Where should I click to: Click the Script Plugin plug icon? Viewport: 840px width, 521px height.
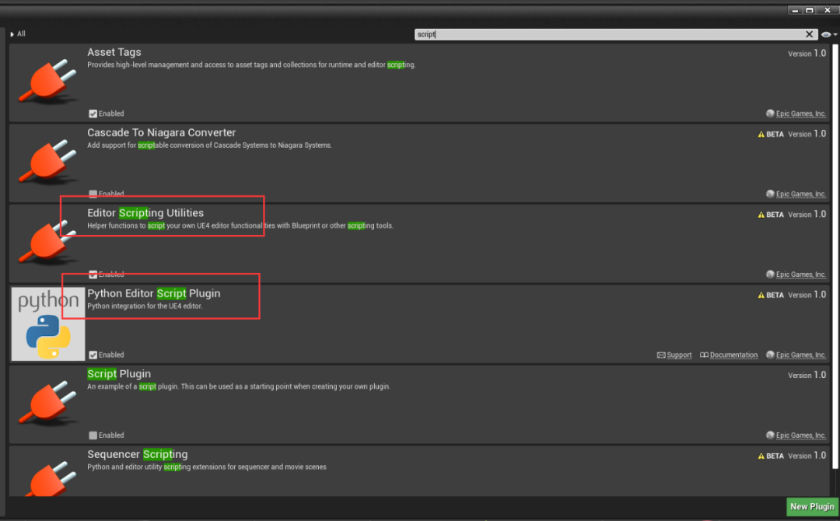(47, 404)
